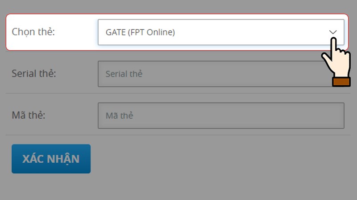Click the dimmed gray area above the form
The image size is (357, 200).
[x=178, y=6]
